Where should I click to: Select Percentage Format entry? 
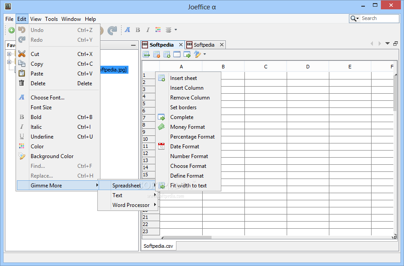(188, 137)
